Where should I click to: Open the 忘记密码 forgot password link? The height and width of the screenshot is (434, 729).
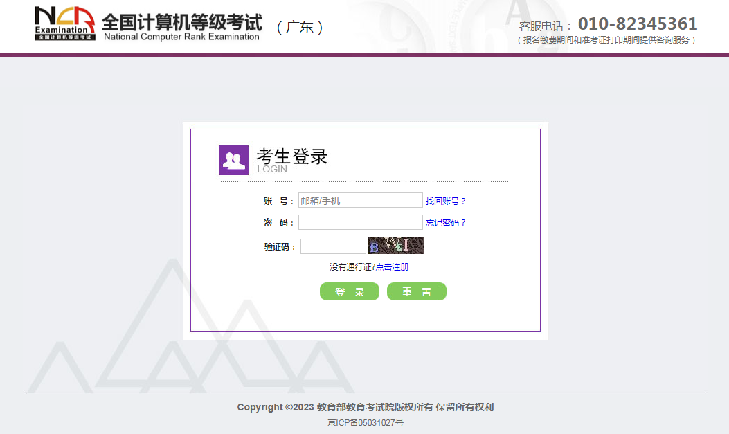tap(446, 223)
